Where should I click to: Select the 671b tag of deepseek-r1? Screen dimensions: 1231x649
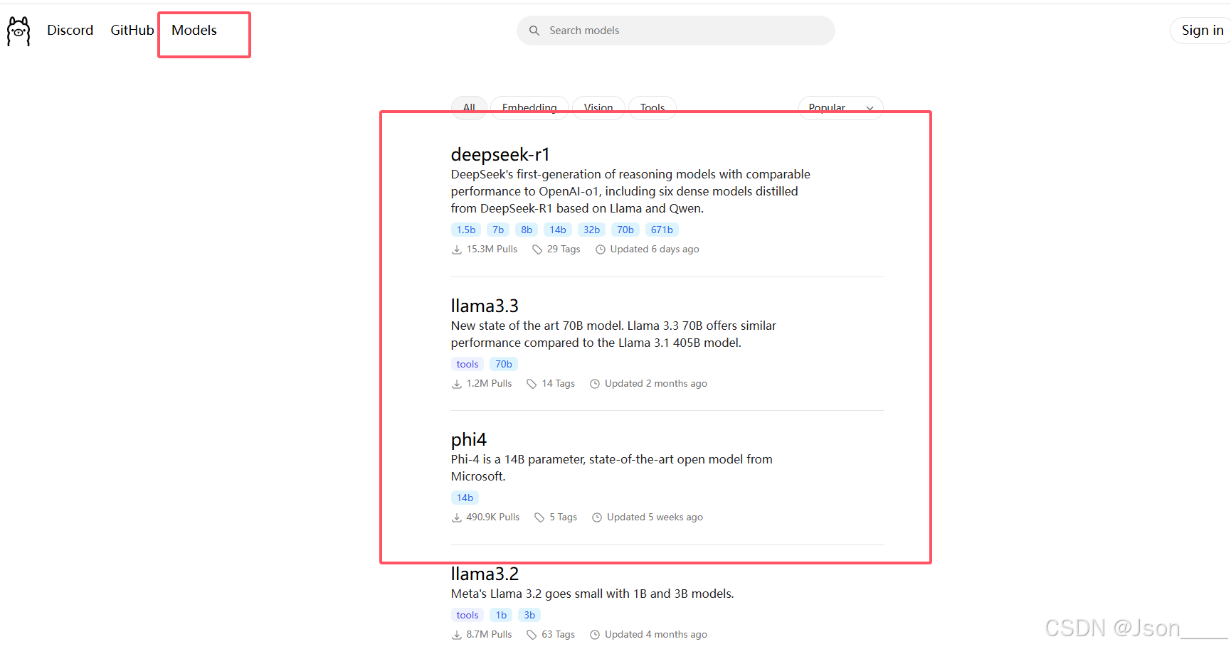pyautogui.click(x=662, y=230)
